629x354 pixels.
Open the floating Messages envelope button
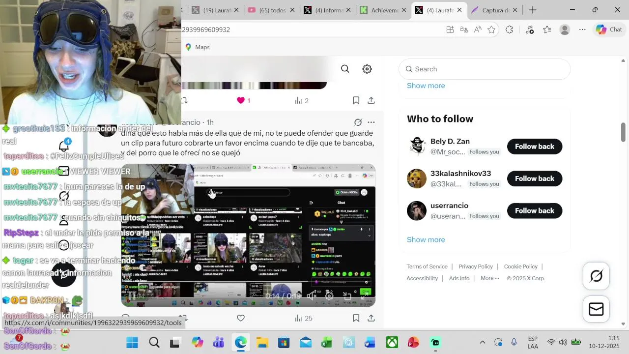pos(596,309)
